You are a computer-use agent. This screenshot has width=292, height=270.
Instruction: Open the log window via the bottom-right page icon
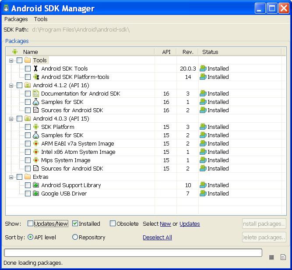click(x=283, y=257)
